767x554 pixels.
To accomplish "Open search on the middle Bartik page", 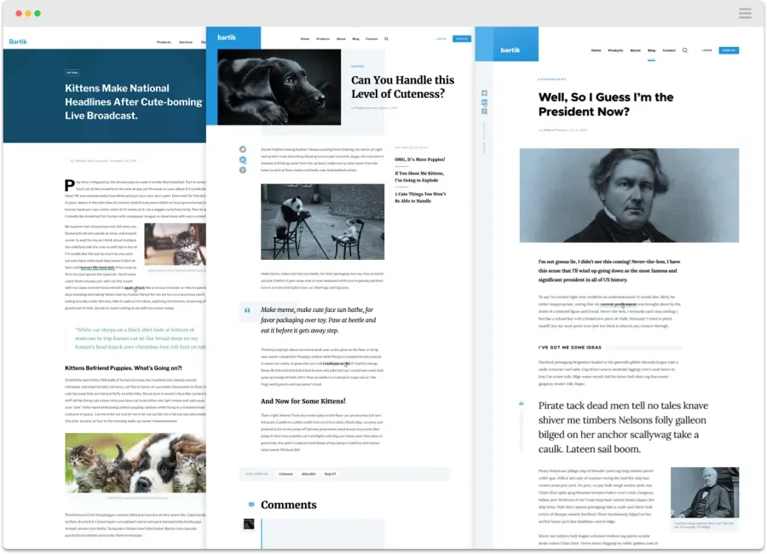I will pos(386,39).
